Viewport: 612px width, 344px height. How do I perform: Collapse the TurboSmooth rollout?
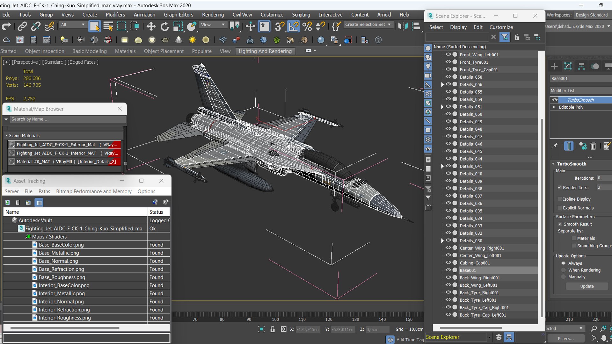pos(553,164)
